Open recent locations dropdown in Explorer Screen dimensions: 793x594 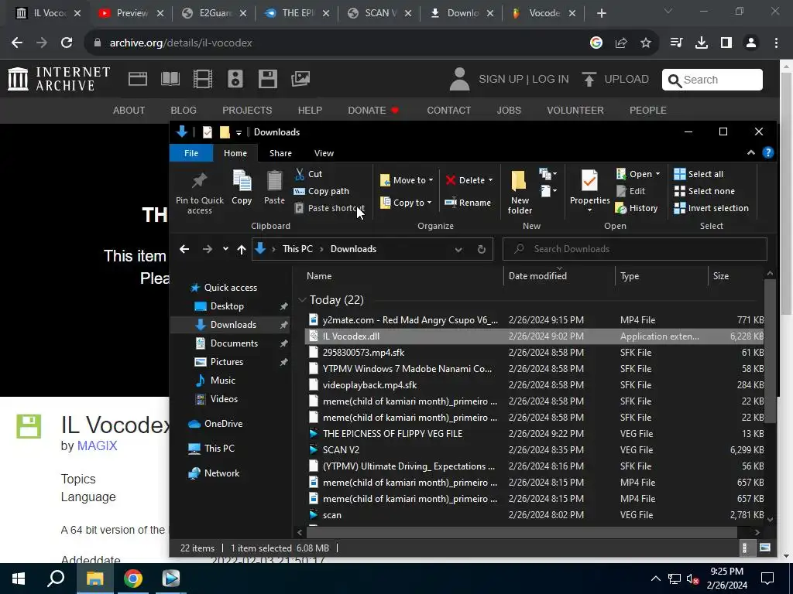(x=225, y=249)
